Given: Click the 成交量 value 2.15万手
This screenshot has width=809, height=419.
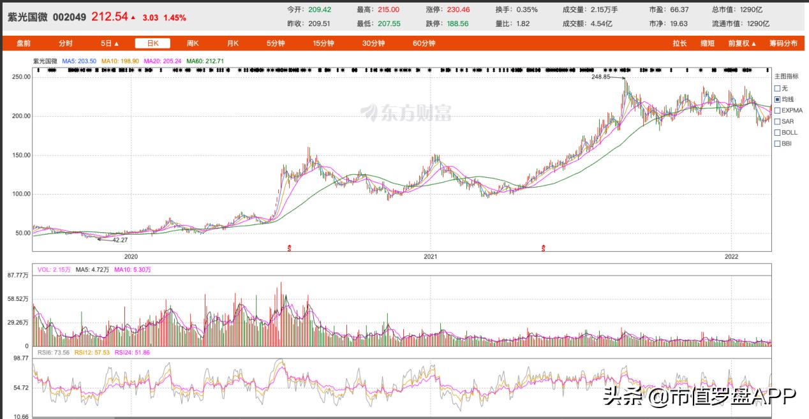Looking at the screenshot, I should [605, 10].
